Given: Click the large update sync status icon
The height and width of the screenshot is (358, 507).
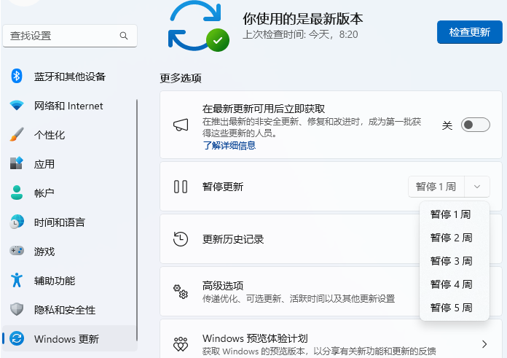Looking at the screenshot, I should pos(199,26).
